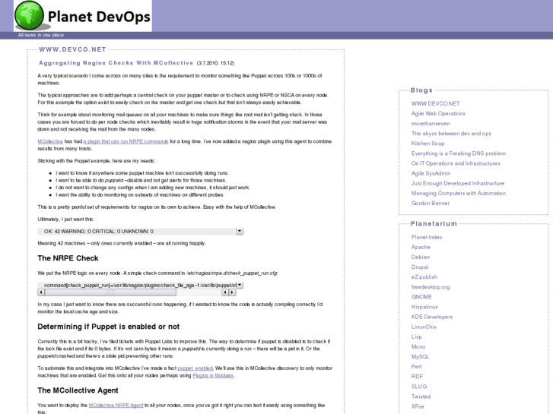Open the eZ publish planet link
Image resolution: width=553 pixels, height=414 pixels.
pyautogui.click(x=424, y=277)
